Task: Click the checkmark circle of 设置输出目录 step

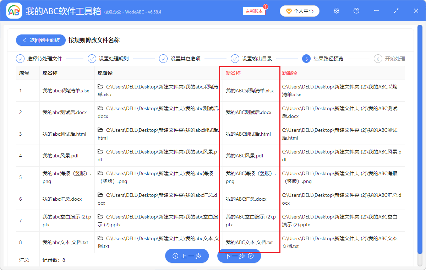Action: pos(235,59)
